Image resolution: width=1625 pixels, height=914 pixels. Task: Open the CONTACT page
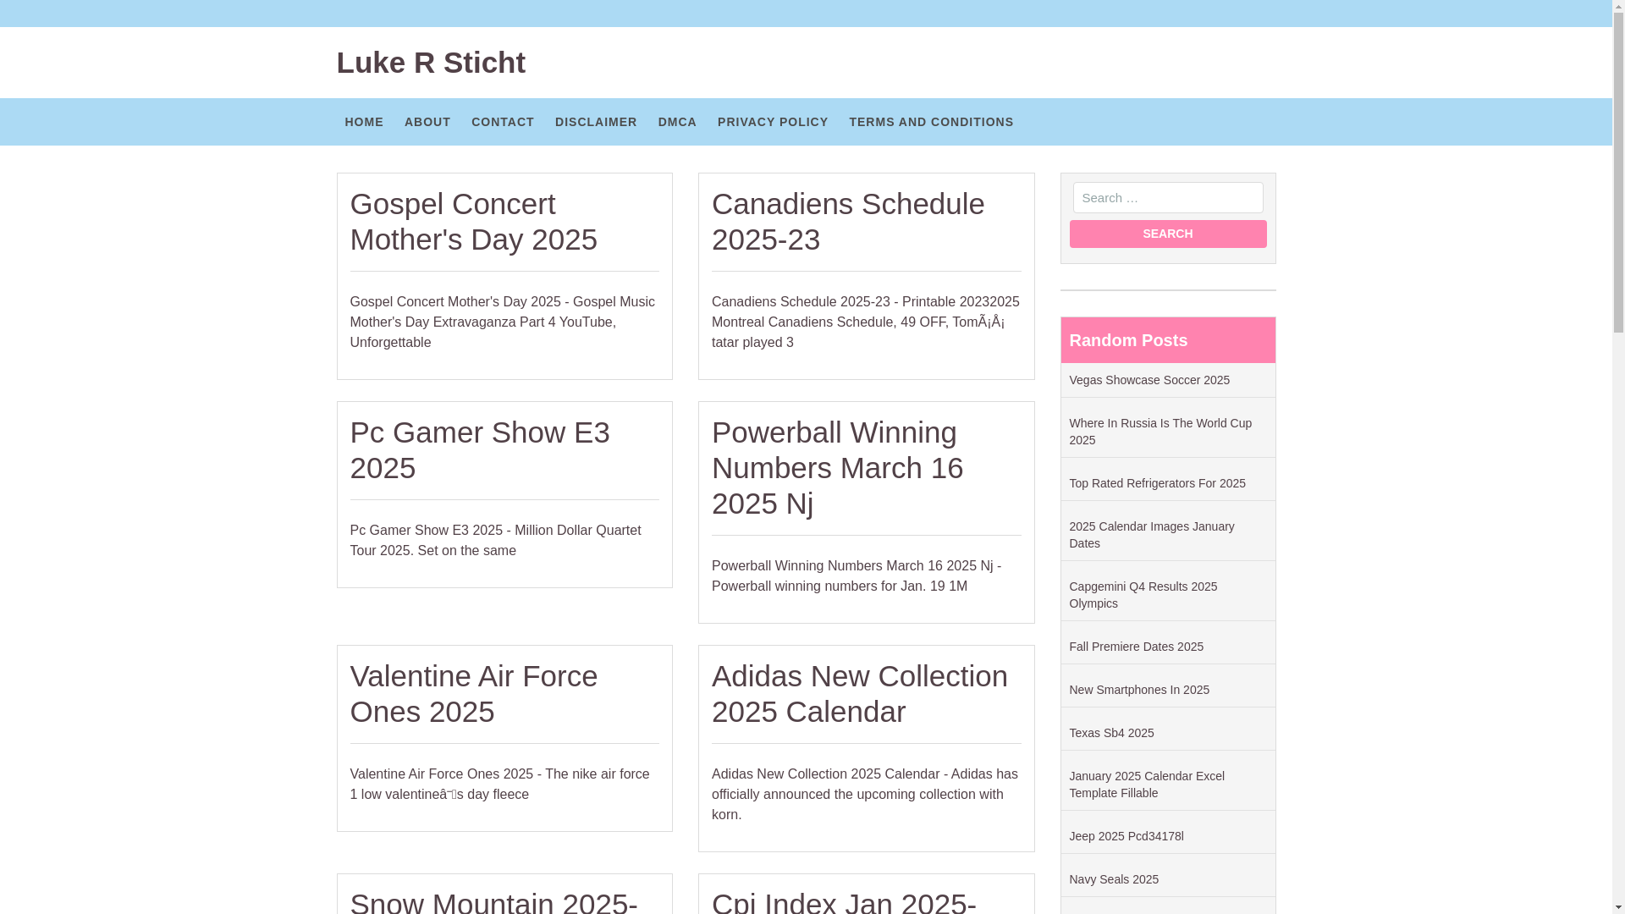[x=503, y=122]
